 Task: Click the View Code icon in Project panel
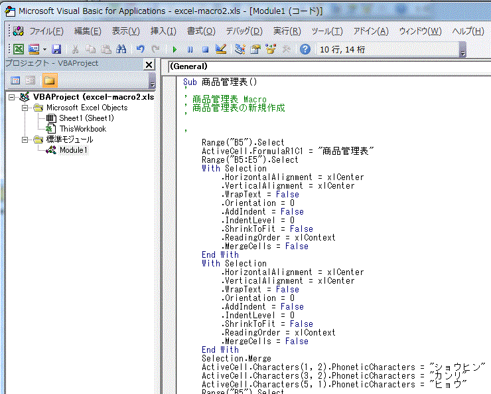(x=16, y=81)
